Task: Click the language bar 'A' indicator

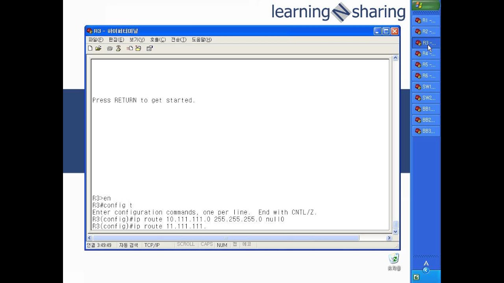Action: coord(426,263)
